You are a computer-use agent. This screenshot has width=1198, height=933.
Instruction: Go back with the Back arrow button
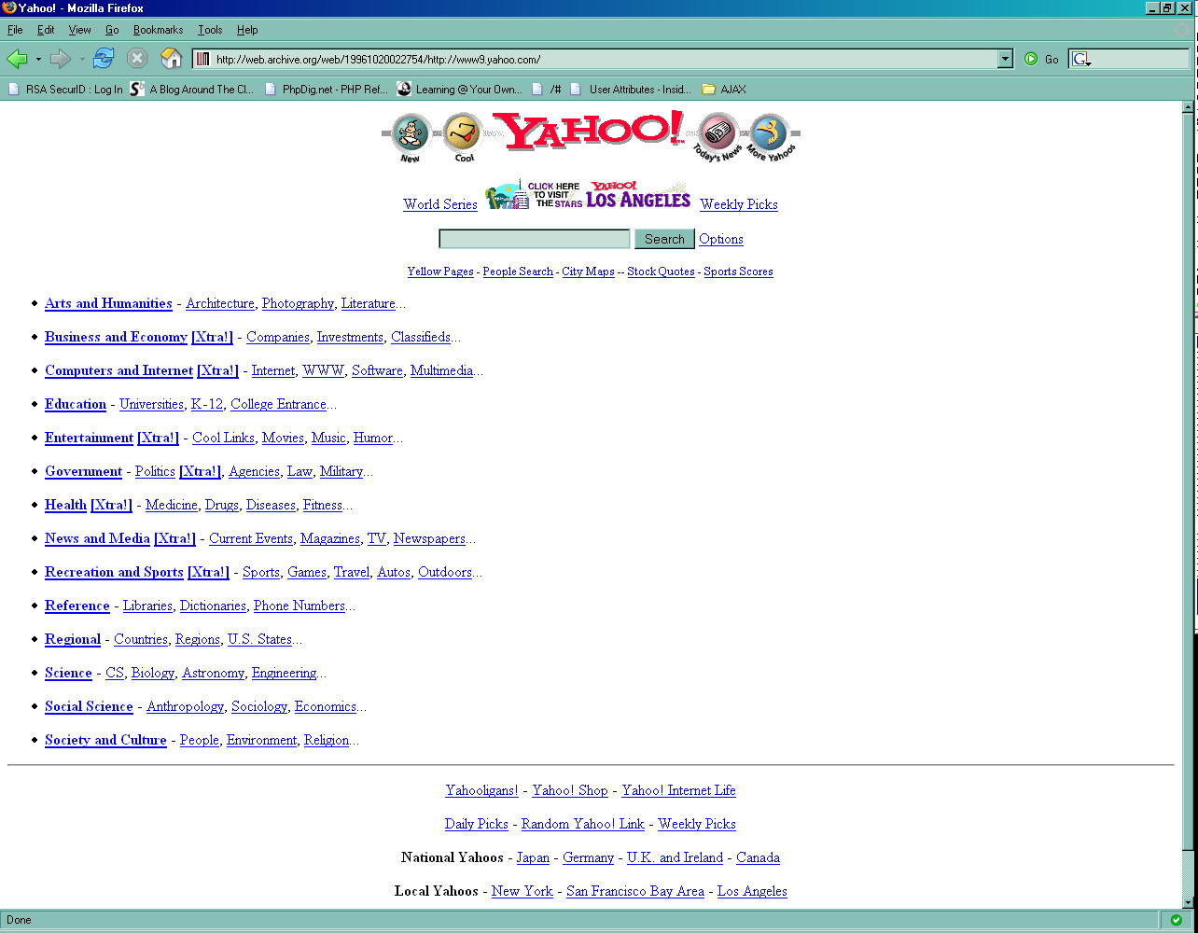[x=17, y=59]
